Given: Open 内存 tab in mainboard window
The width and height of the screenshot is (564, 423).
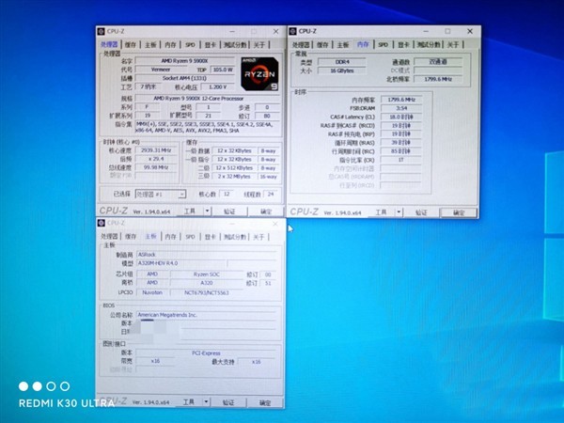Looking at the screenshot, I should (x=170, y=236).
